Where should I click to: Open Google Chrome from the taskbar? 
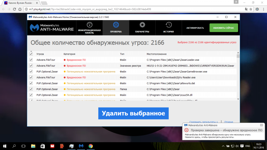click(90, 146)
